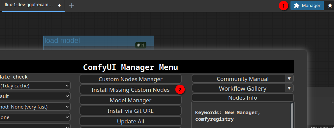334x128 pixels.
Task: Select the 'load model' group title
Action: [x=62, y=41]
